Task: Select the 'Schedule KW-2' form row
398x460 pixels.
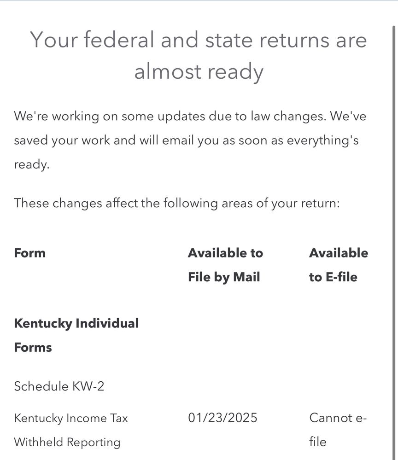Action: (x=59, y=386)
